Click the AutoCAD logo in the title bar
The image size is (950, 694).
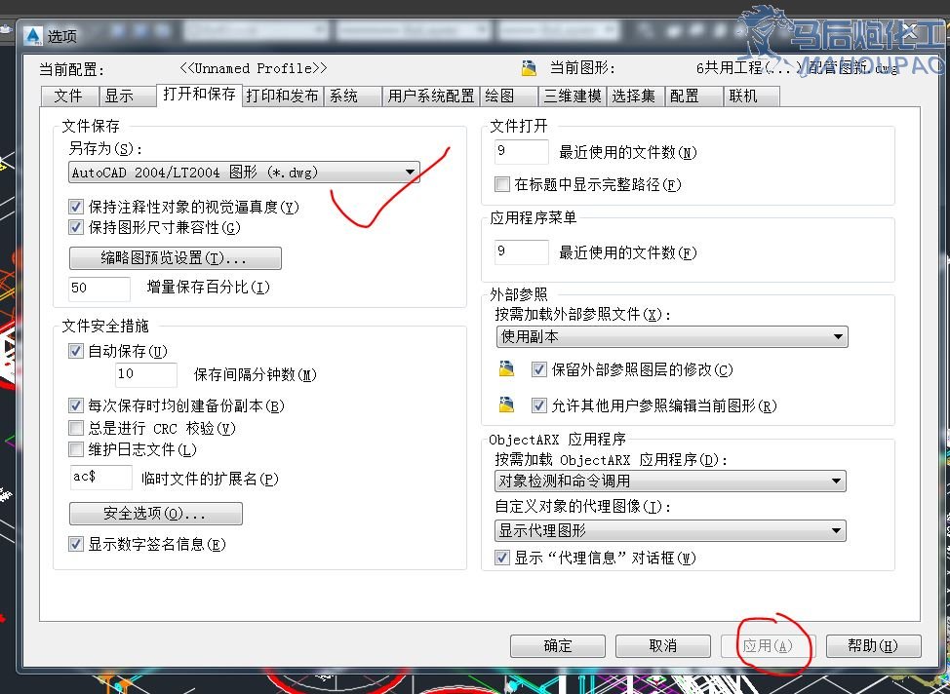pos(32,36)
